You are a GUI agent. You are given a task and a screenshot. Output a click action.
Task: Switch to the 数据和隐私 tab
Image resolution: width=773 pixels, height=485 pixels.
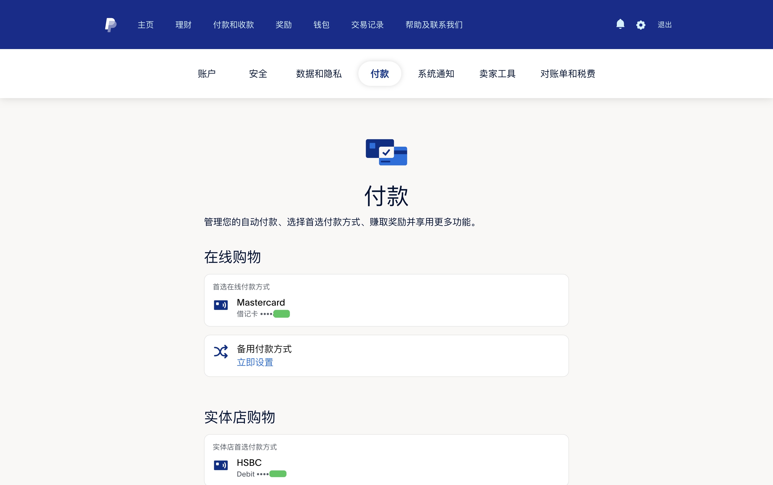click(x=319, y=74)
